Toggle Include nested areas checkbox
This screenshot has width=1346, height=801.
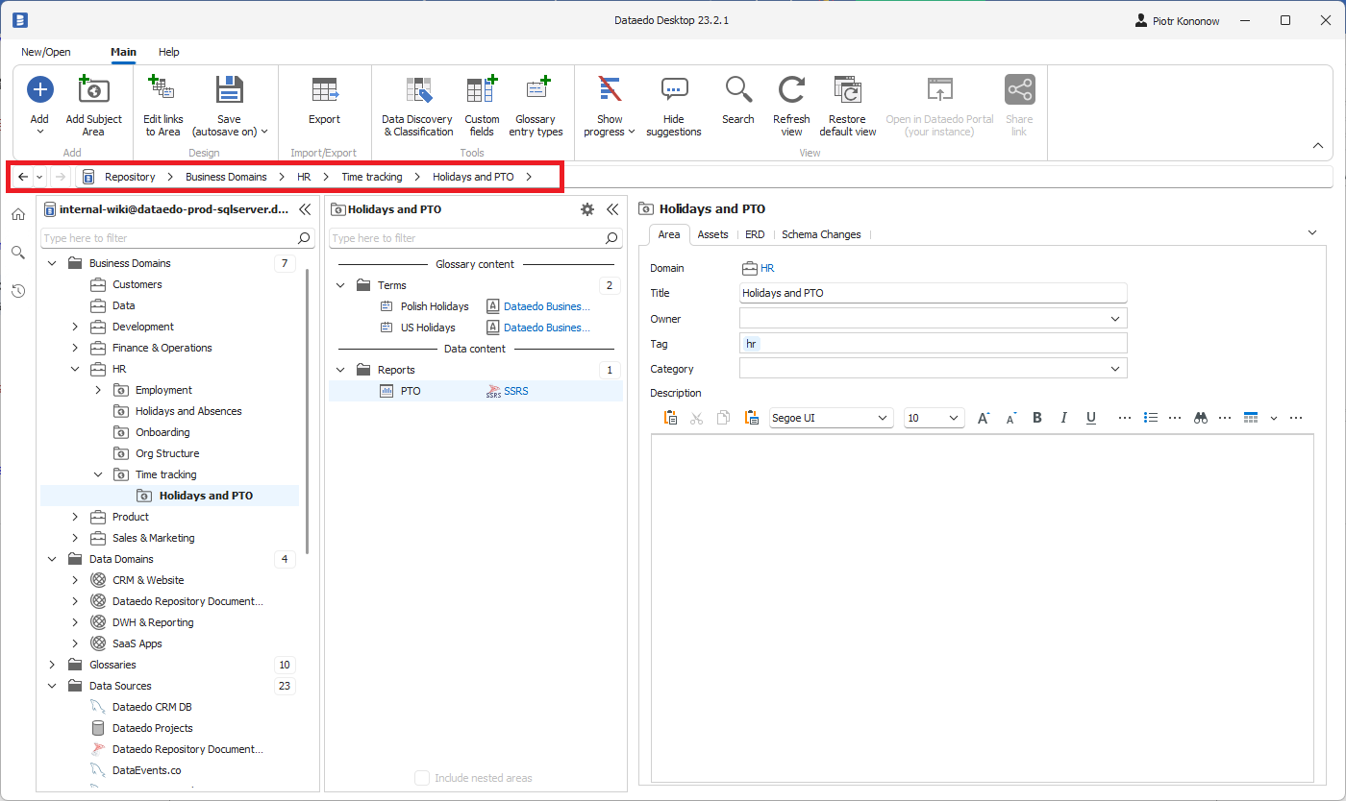tap(422, 778)
